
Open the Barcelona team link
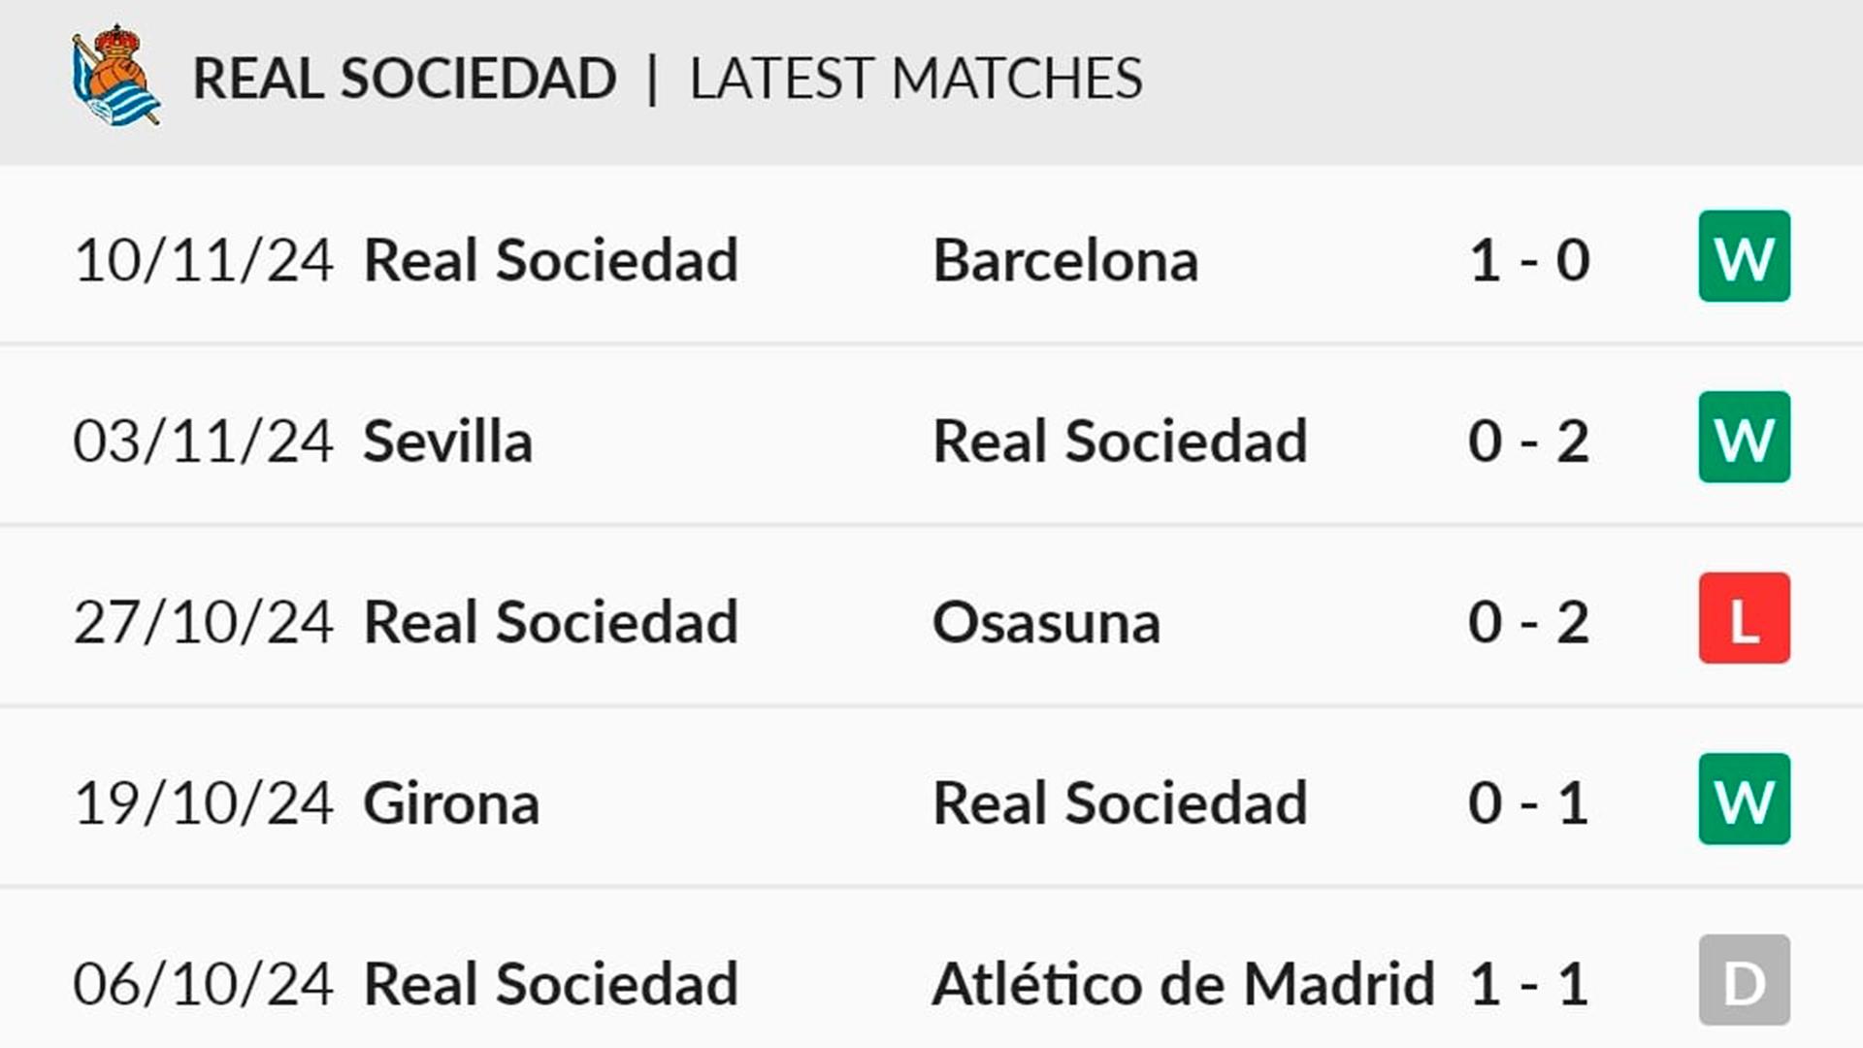[x=1065, y=260]
